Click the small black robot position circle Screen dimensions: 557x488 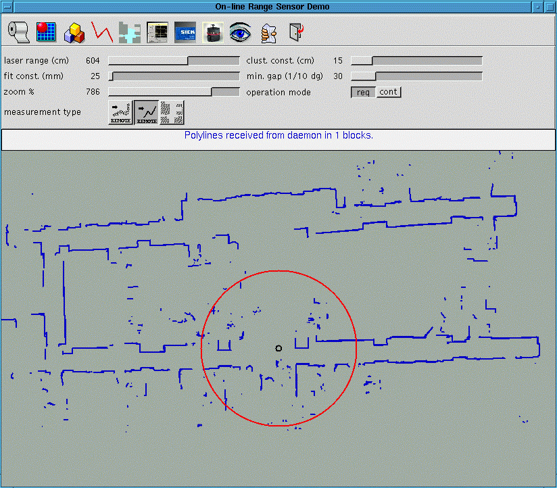(278, 348)
